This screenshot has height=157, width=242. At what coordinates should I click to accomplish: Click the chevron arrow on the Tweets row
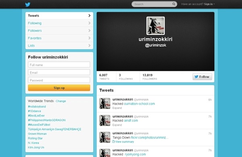90,15
